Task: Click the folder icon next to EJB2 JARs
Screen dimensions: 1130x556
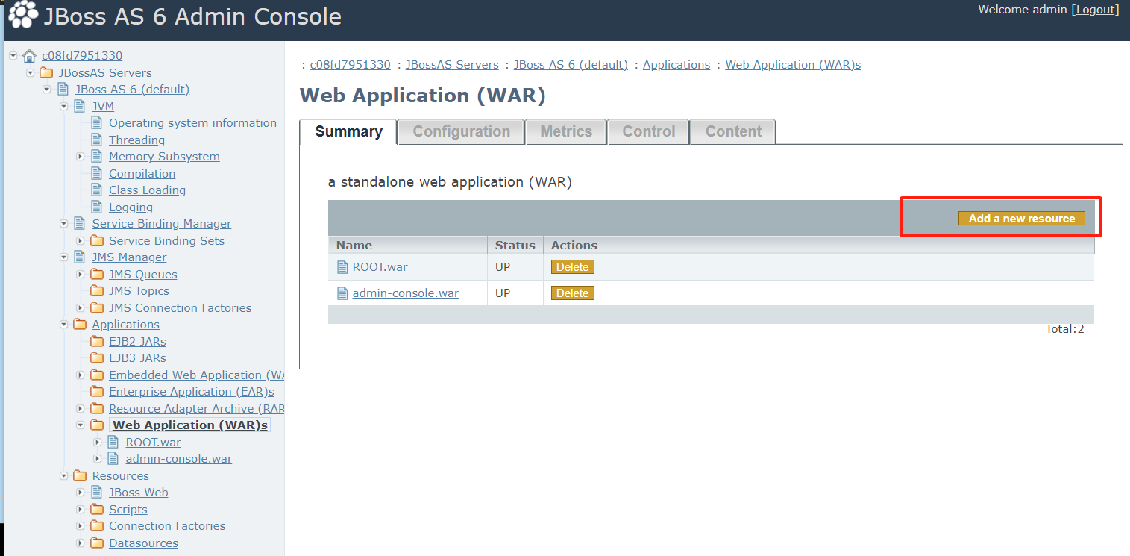Action: tap(97, 341)
